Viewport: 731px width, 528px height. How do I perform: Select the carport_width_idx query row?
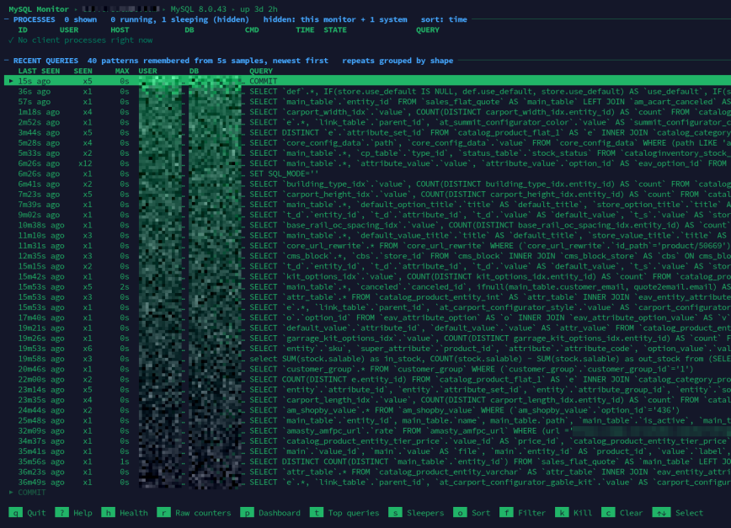click(x=367, y=112)
